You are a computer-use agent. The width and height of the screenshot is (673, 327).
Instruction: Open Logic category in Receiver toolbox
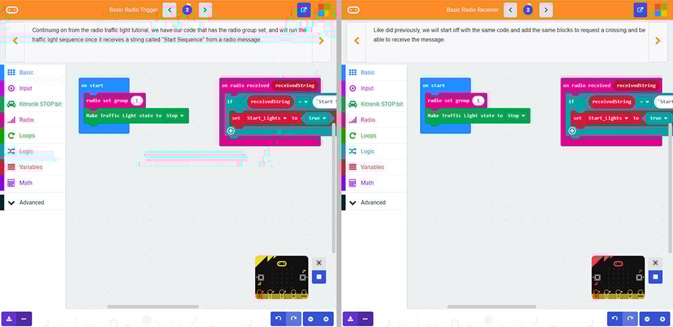tap(374, 151)
